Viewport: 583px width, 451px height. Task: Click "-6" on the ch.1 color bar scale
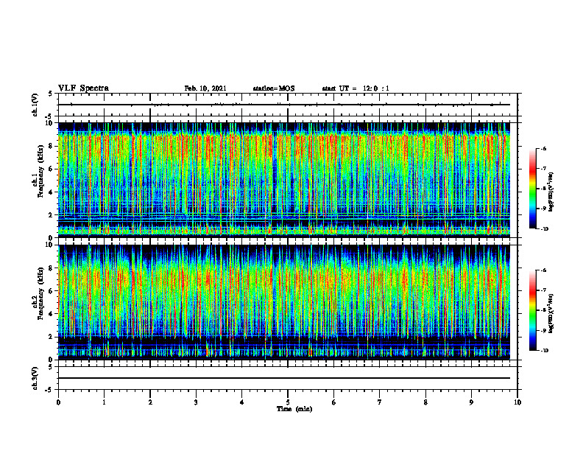(543, 148)
